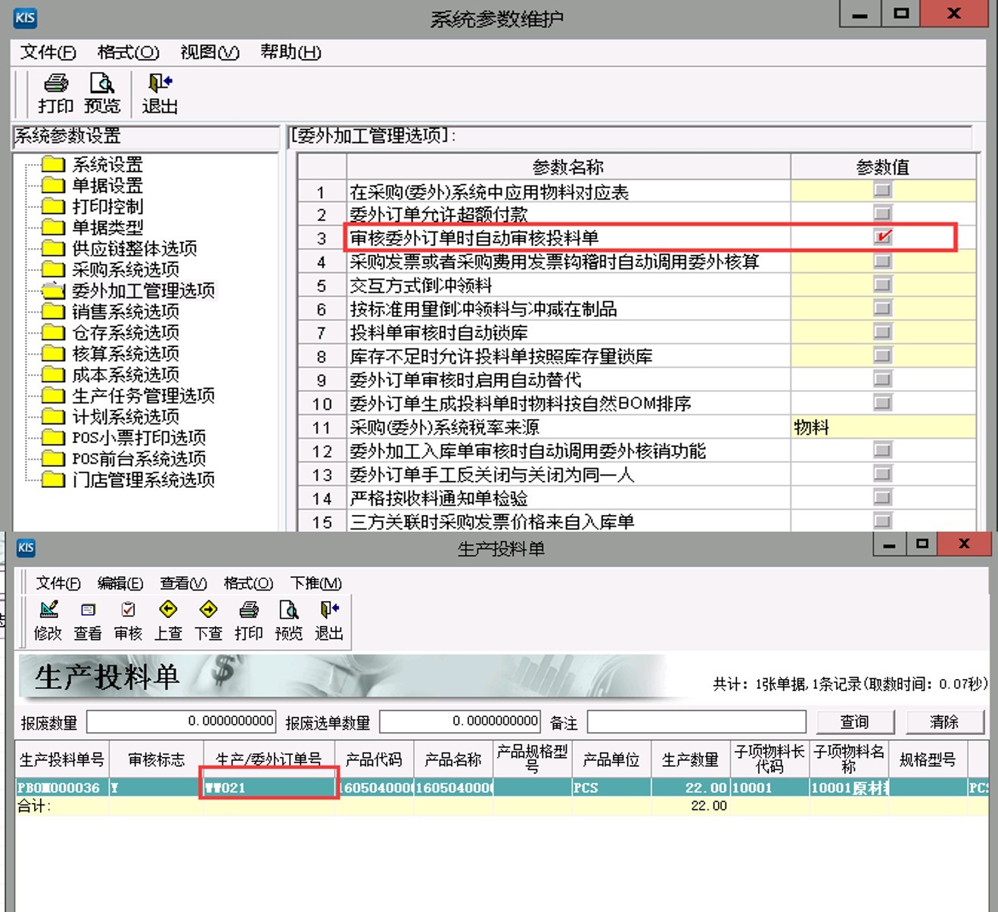Select the 销售系统选项 folder
The height and width of the screenshot is (912, 998).
(x=111, y=312)
